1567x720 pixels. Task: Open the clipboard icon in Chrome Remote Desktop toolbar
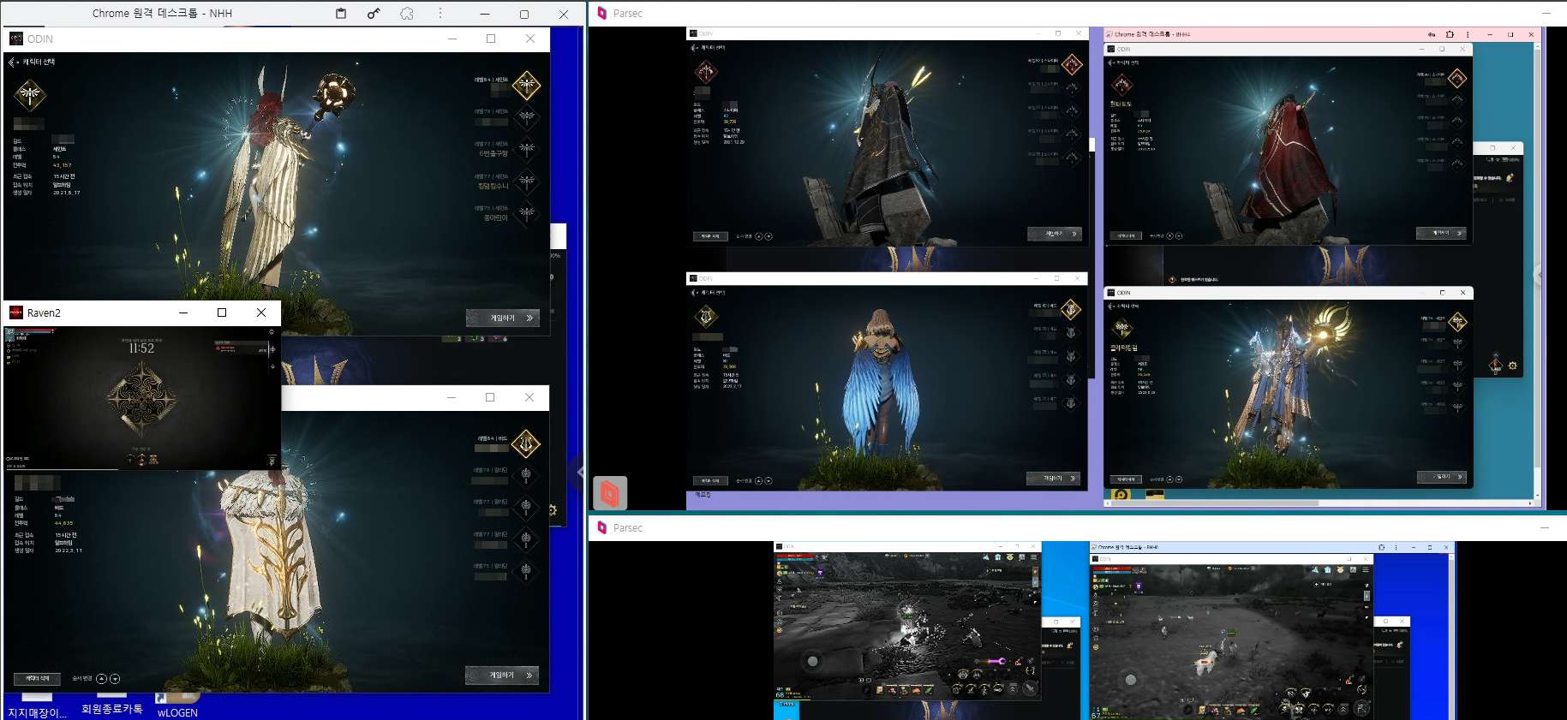341,14
